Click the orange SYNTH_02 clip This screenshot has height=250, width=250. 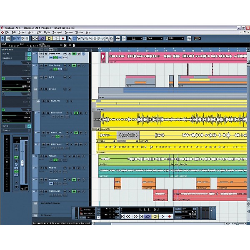pyautogui.click(x=149, y=183)
